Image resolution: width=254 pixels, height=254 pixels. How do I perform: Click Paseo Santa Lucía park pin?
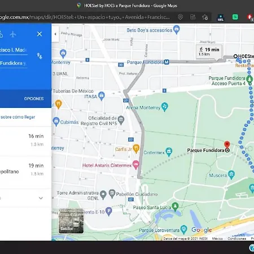click(175, 207)
